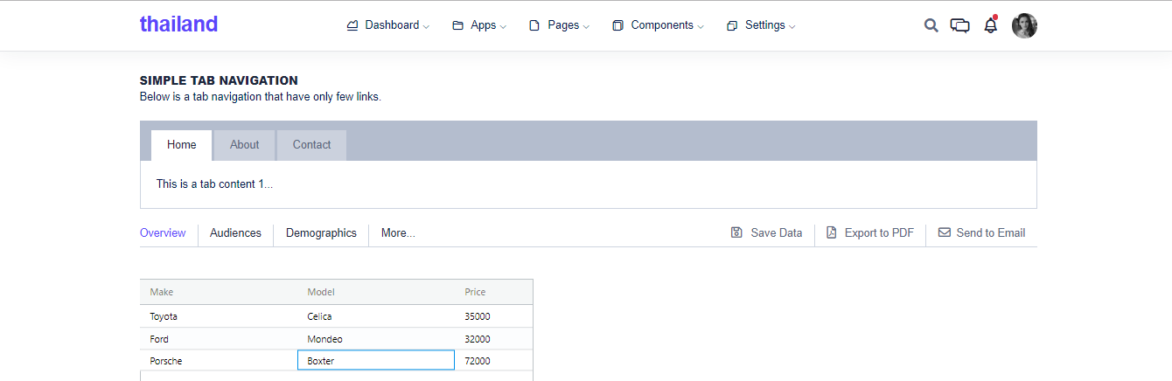Open the notifications bell
Screen dimensions: 1172x381
[990, 25]
